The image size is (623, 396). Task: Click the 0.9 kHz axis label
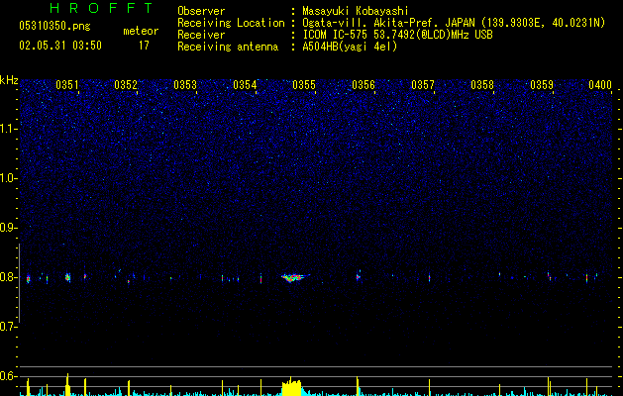(x=9, y=228)
